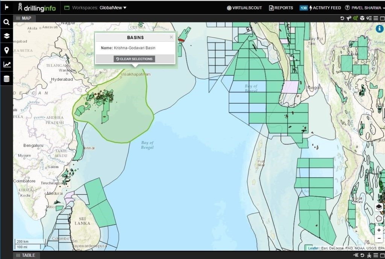This screenshot has height=259, width=385.
Task: Open VirtualScout
Action: pyautogui.click(x=244, y=8)
